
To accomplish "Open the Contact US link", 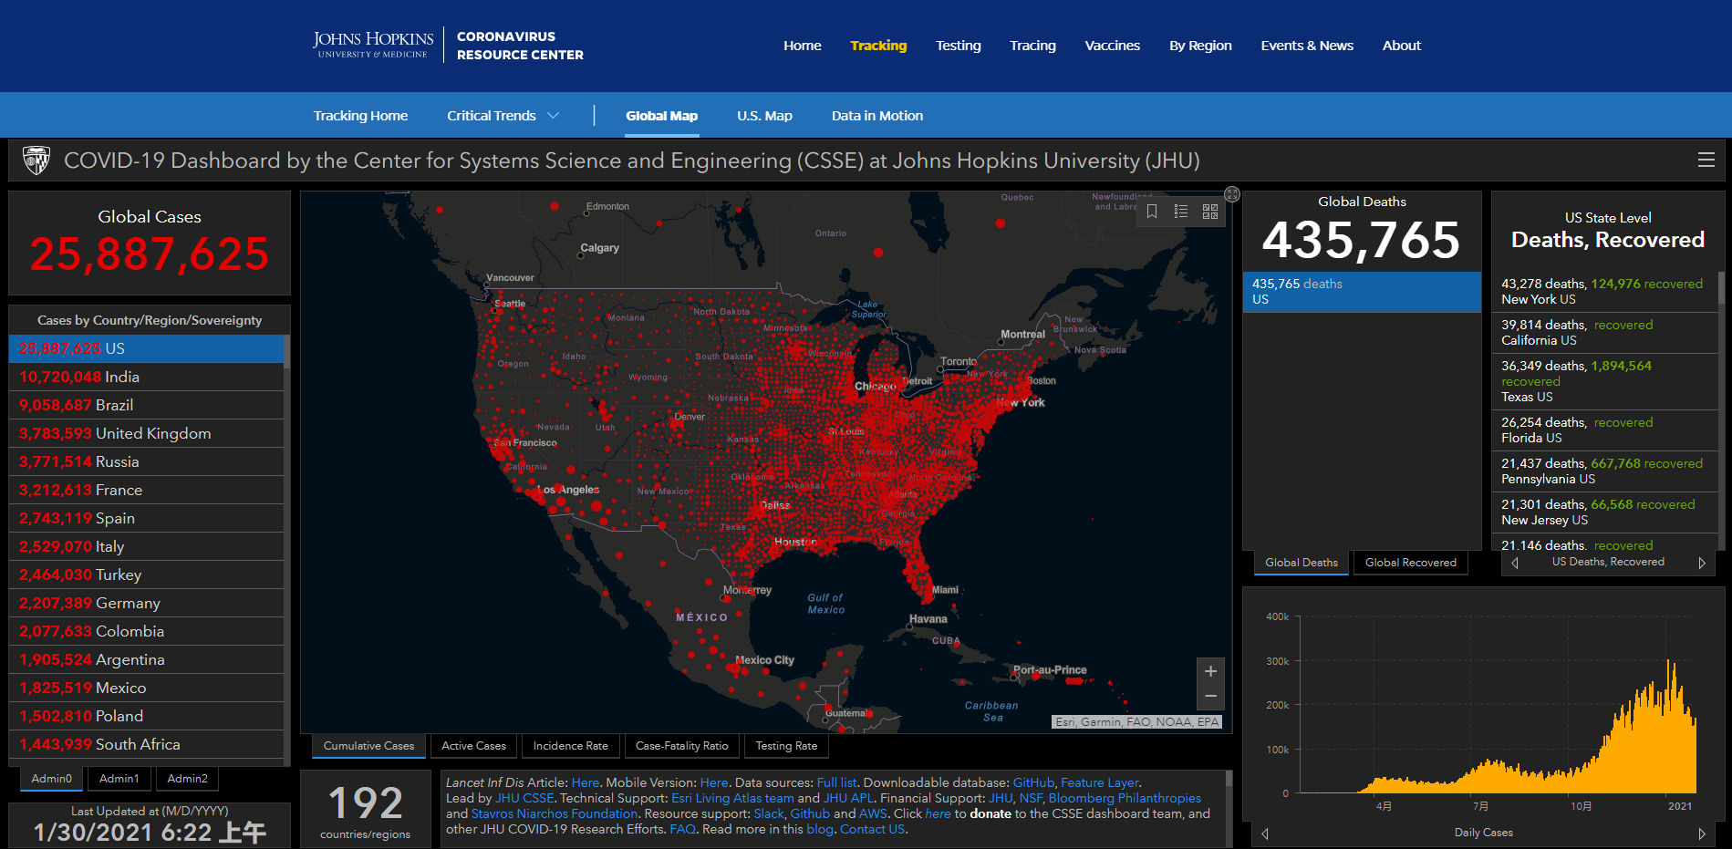I will 872,829.
